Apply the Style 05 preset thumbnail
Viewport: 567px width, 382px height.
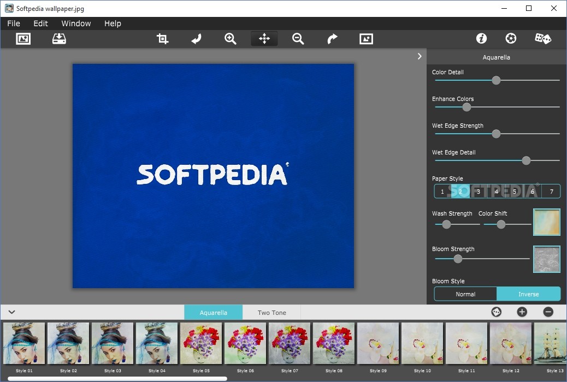point(201,343)
